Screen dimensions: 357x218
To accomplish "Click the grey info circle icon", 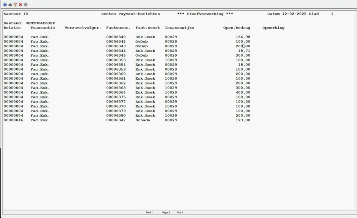I will coord(26,5).
